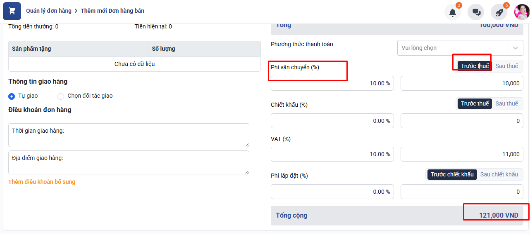Click the rocket icon in header
This screenshot has height=237, width=530.
pyautogui.click(x=499, y=12)
